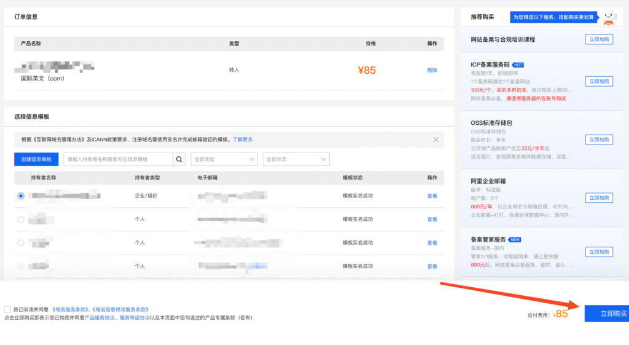Screen dimensions: 629x345
Task: Delete the domain from the order
Action: pos(432,70)
